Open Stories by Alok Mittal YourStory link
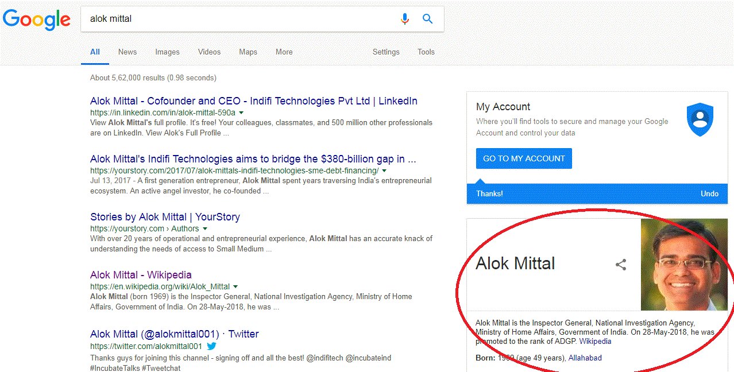Image resolution: width=734 pixels, height=372 pixels. click(165, 217)
